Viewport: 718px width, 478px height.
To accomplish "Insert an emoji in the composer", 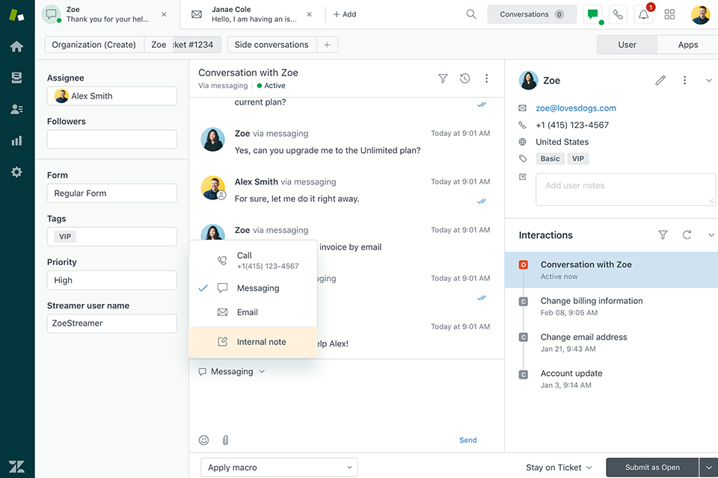I will pos(203,440).
